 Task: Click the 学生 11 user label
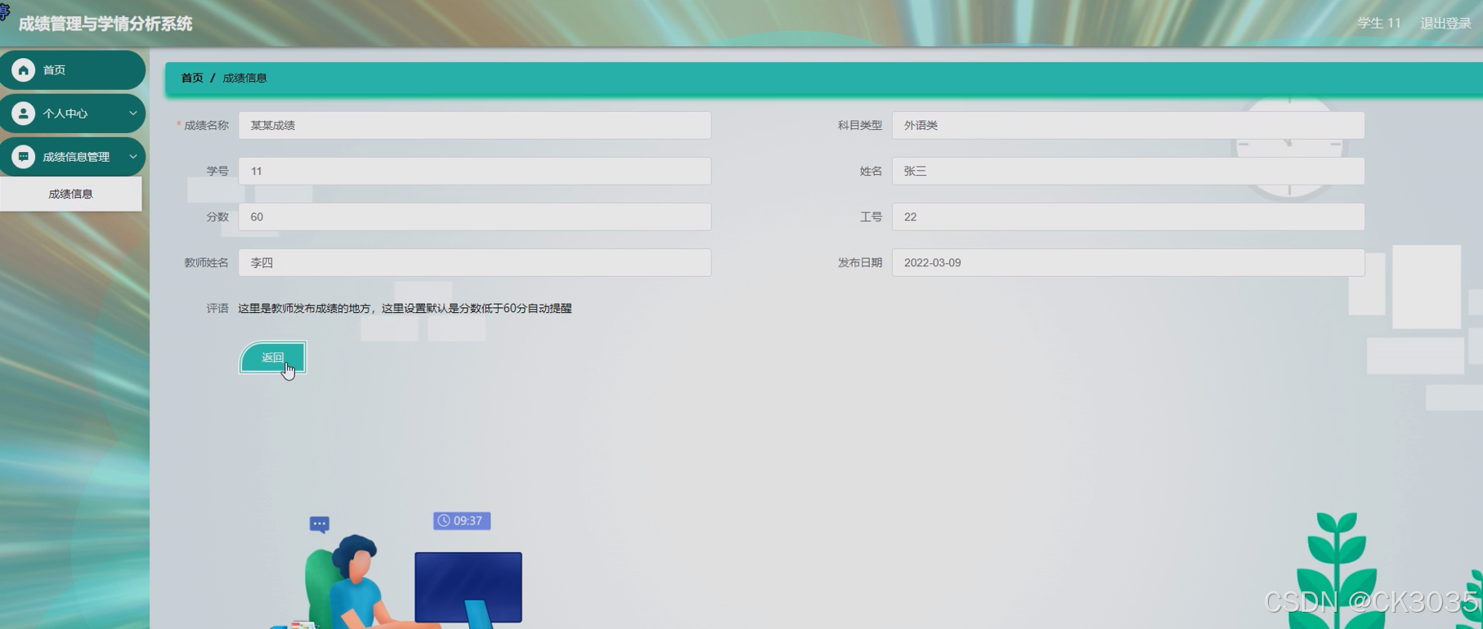(x=1379, y=24)
